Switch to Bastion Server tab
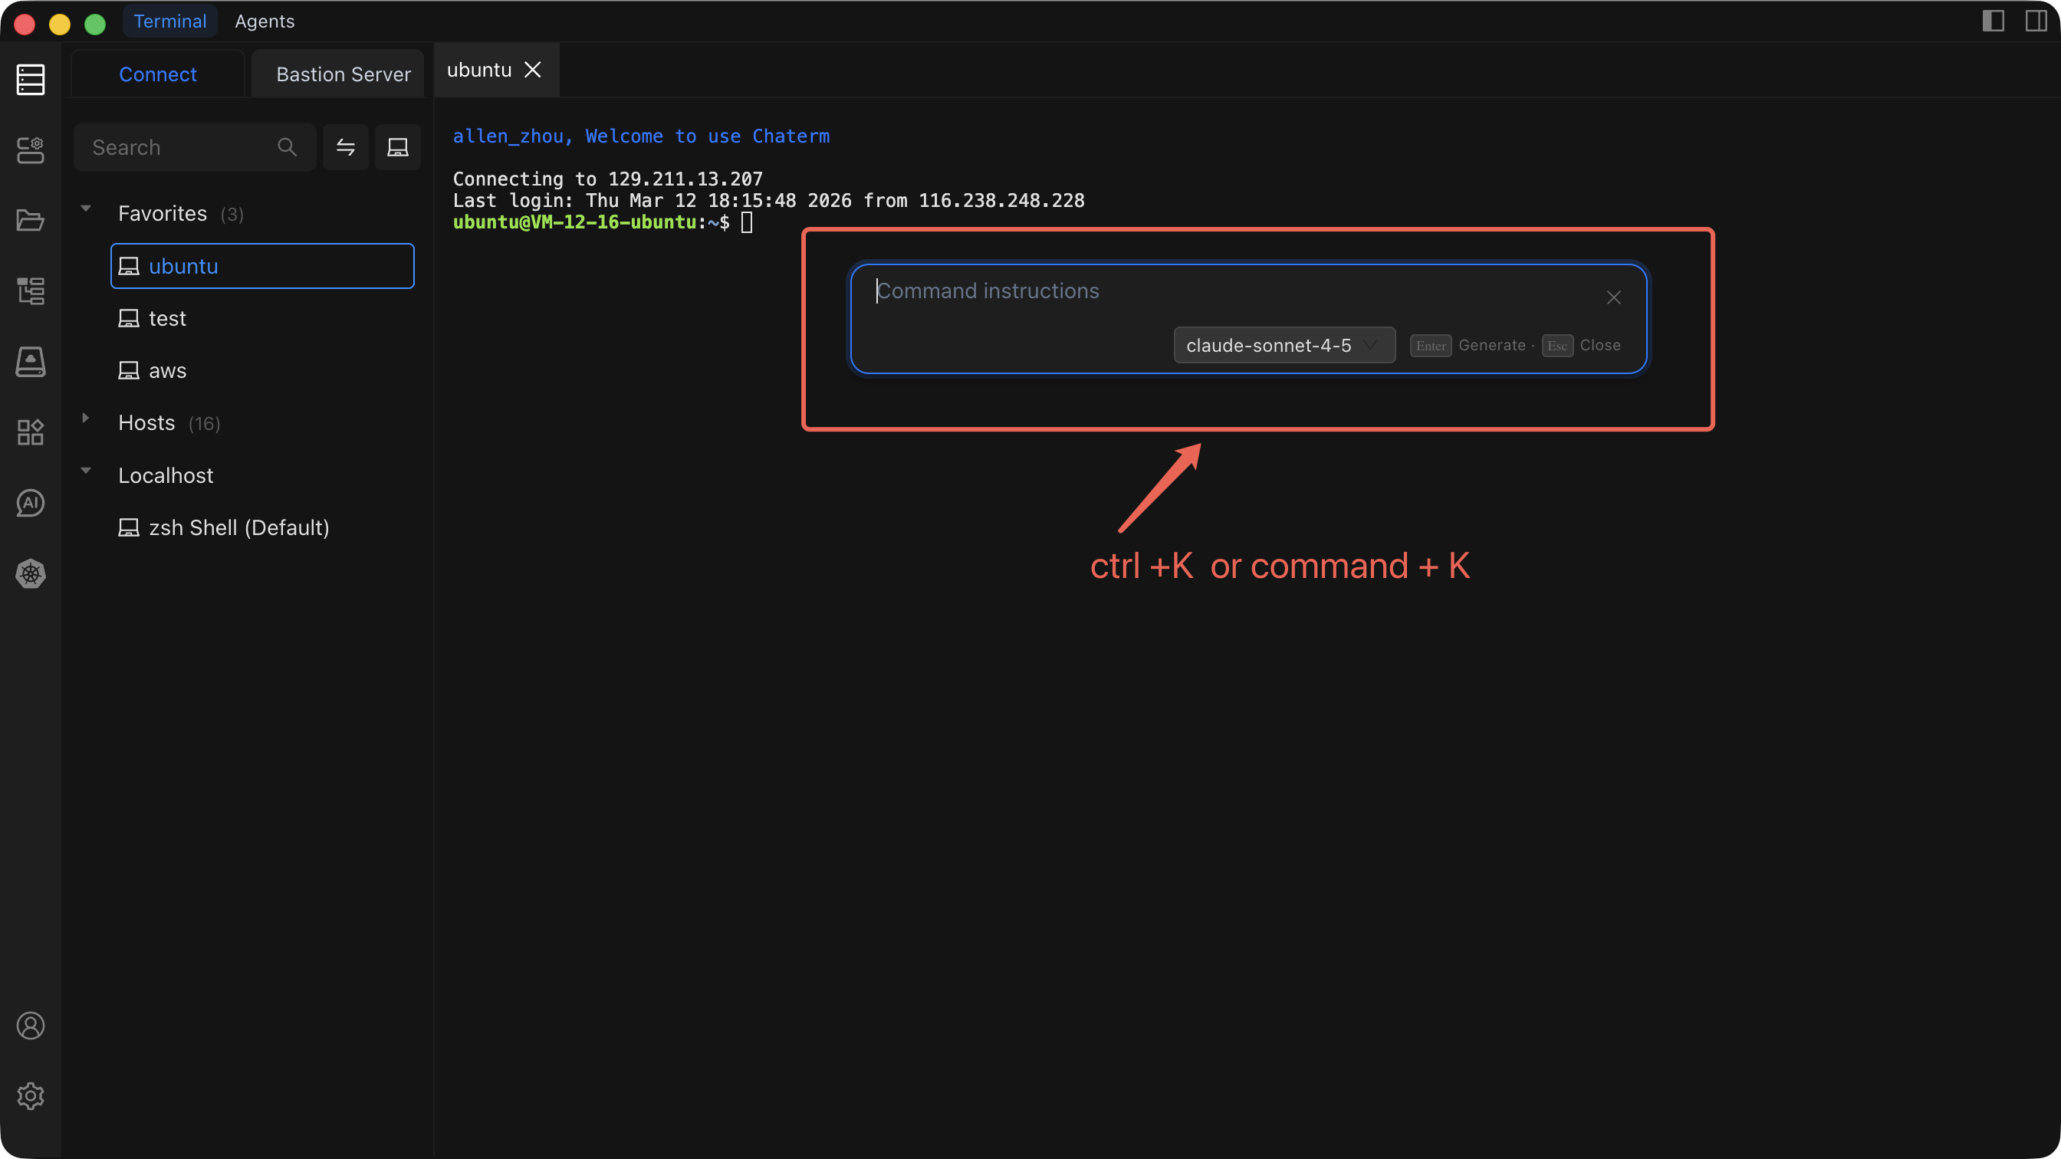Viewport: 2061px width, 1159px height. coord(343,74)
